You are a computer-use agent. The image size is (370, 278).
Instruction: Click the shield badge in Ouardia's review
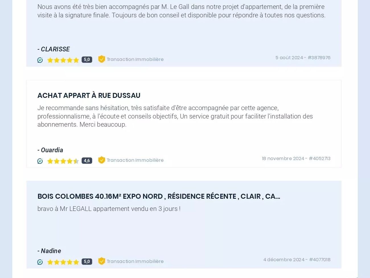102,160
